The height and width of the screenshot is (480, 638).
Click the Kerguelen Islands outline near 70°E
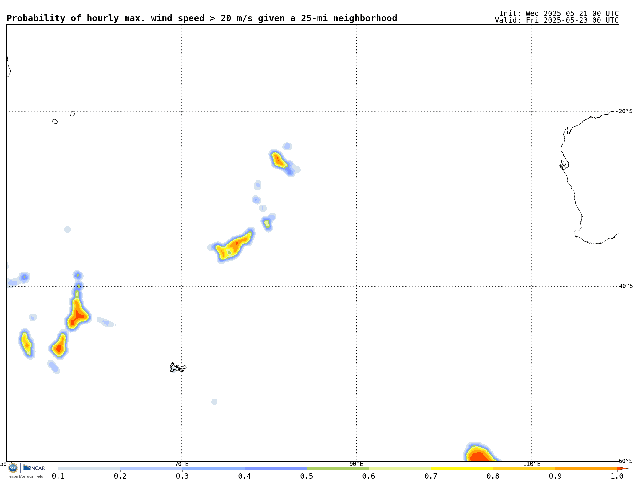tap(178, 367)
